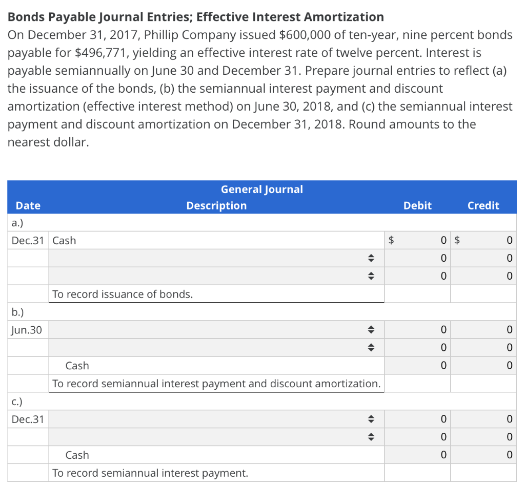This screenshot has height=486, width=525.
Task: Open the first account selector under Dec.31 in entry c
Action: 371,419
